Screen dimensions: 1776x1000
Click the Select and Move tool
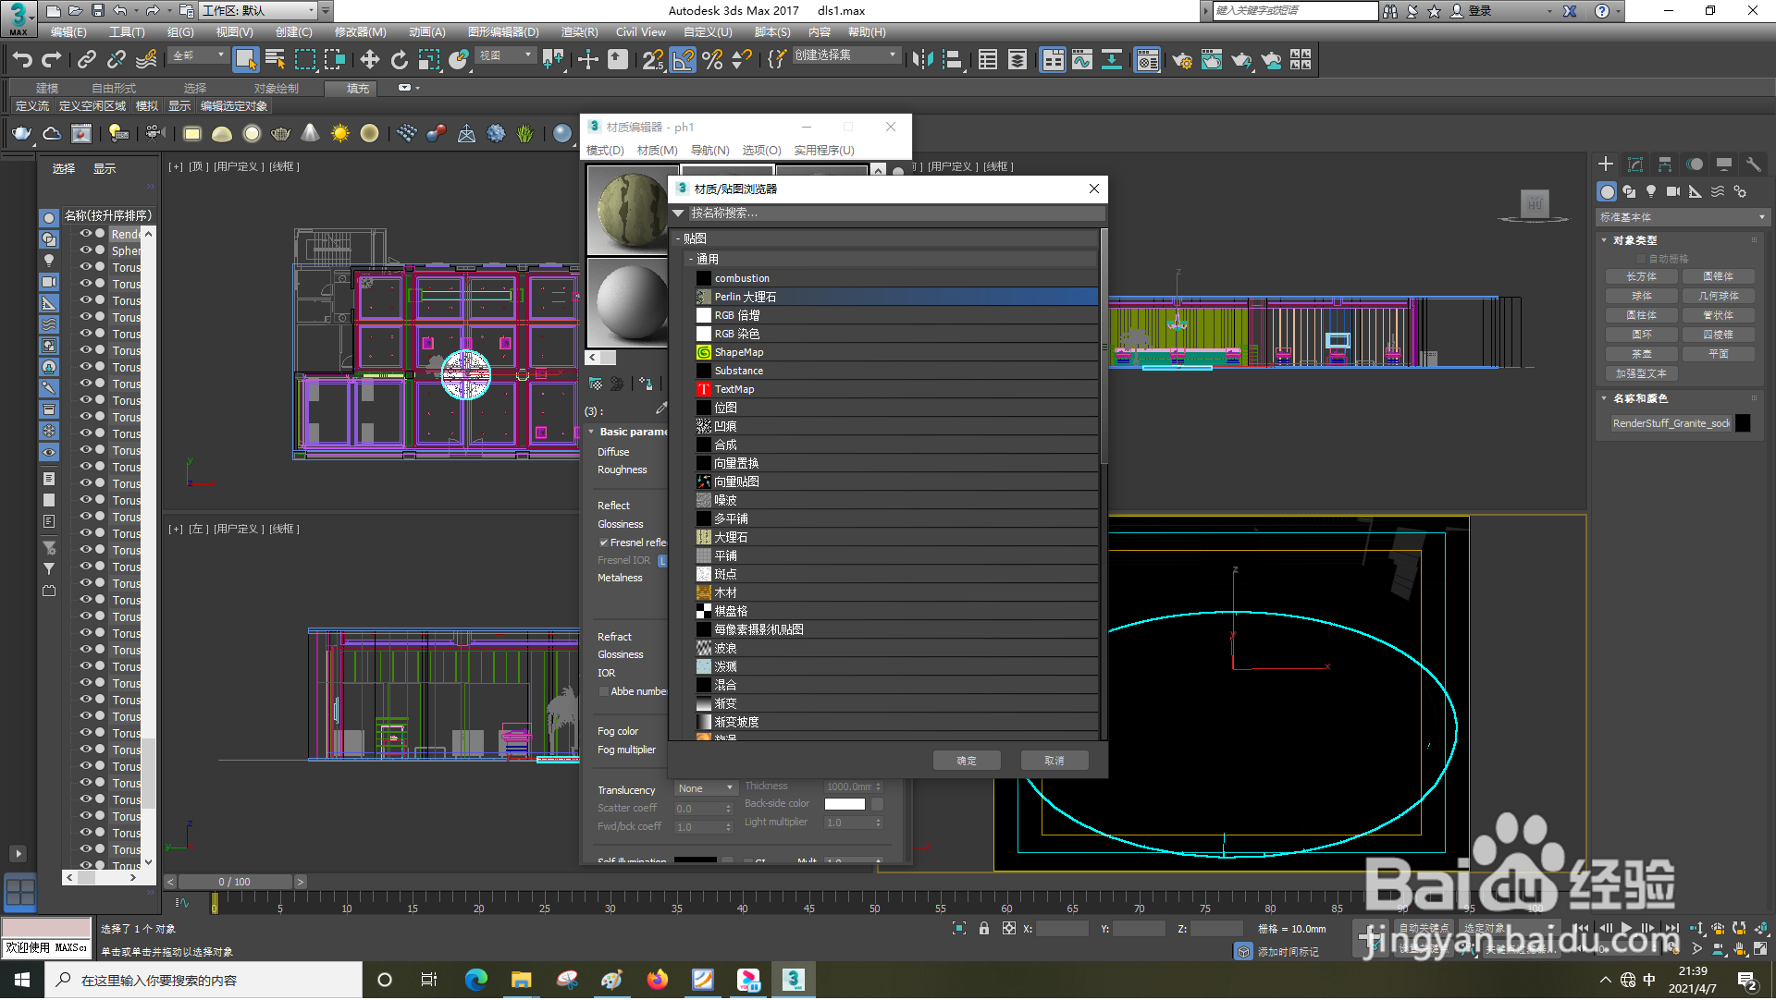click(x=369, y=61)
